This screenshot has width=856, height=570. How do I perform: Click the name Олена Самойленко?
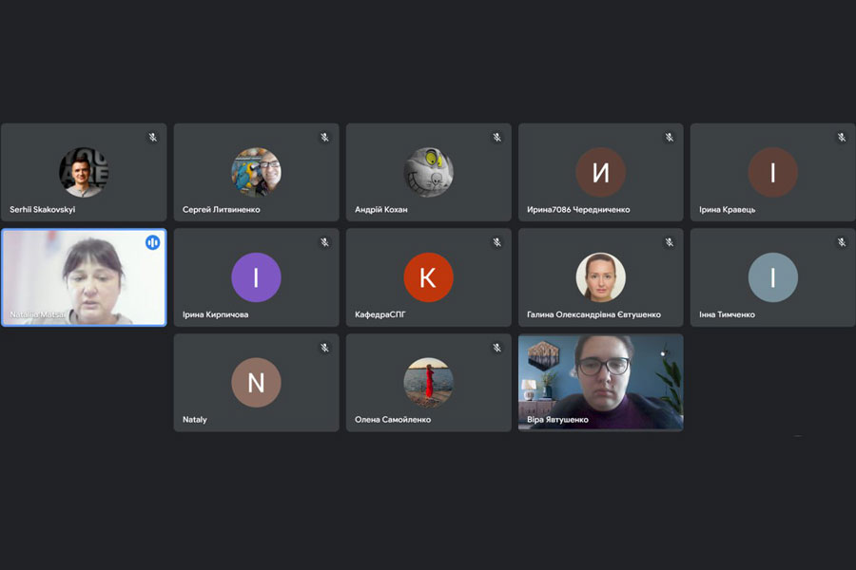(x=393, y=420)
